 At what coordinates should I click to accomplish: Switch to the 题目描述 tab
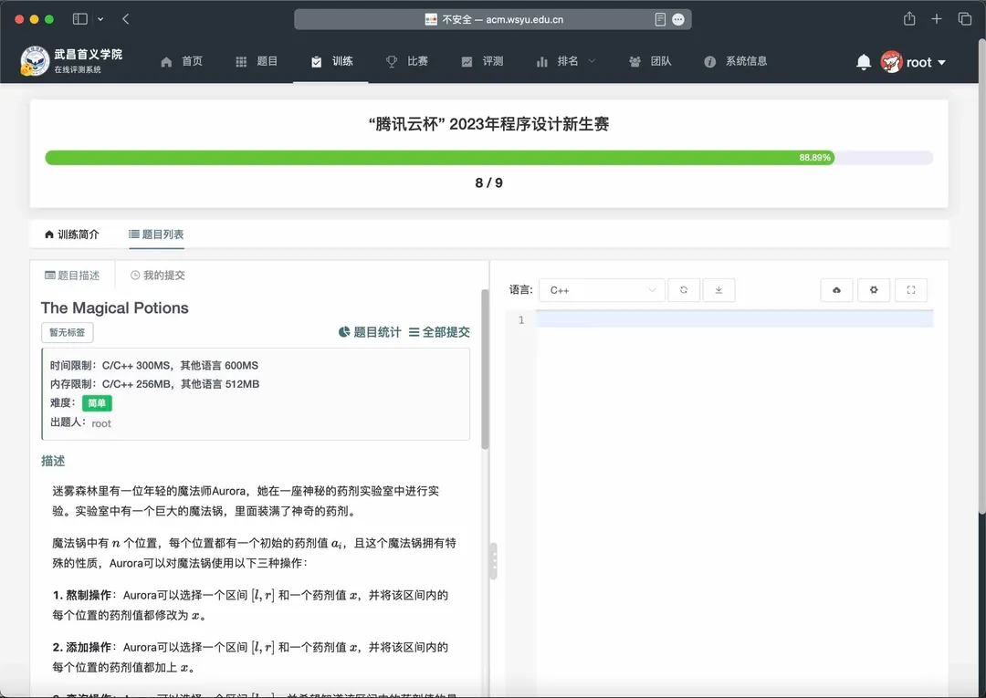[x=72, y=276]
